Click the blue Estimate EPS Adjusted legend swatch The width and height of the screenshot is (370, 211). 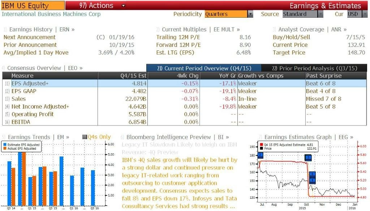[x=5, y=145]
